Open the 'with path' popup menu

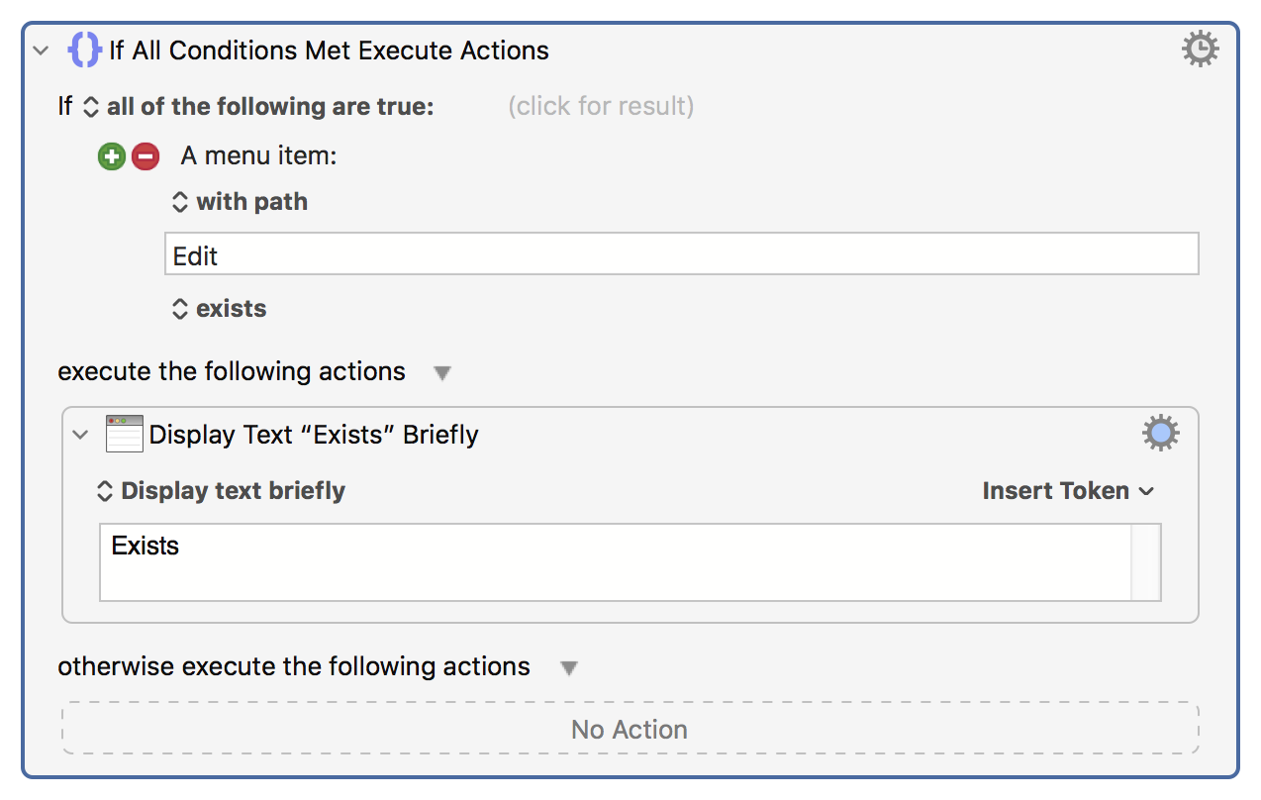[240, 202]
